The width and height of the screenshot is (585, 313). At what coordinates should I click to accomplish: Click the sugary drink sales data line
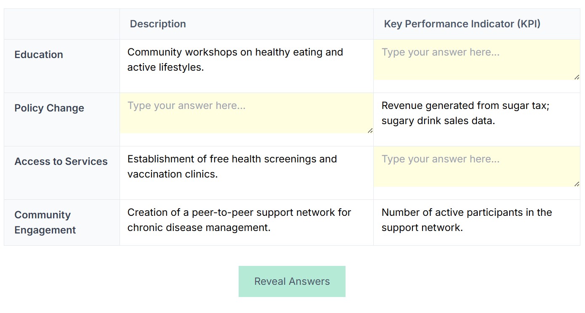tap(439, 121)
